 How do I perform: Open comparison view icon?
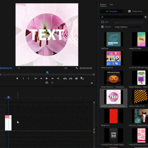[x=82, y=78]
